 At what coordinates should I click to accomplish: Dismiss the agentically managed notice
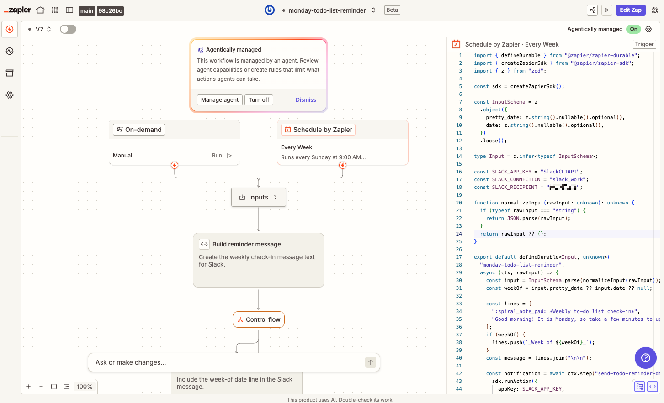306,100
